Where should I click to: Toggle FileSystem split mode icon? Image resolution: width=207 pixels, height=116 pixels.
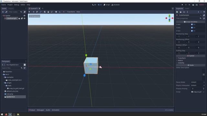(25, 65)
